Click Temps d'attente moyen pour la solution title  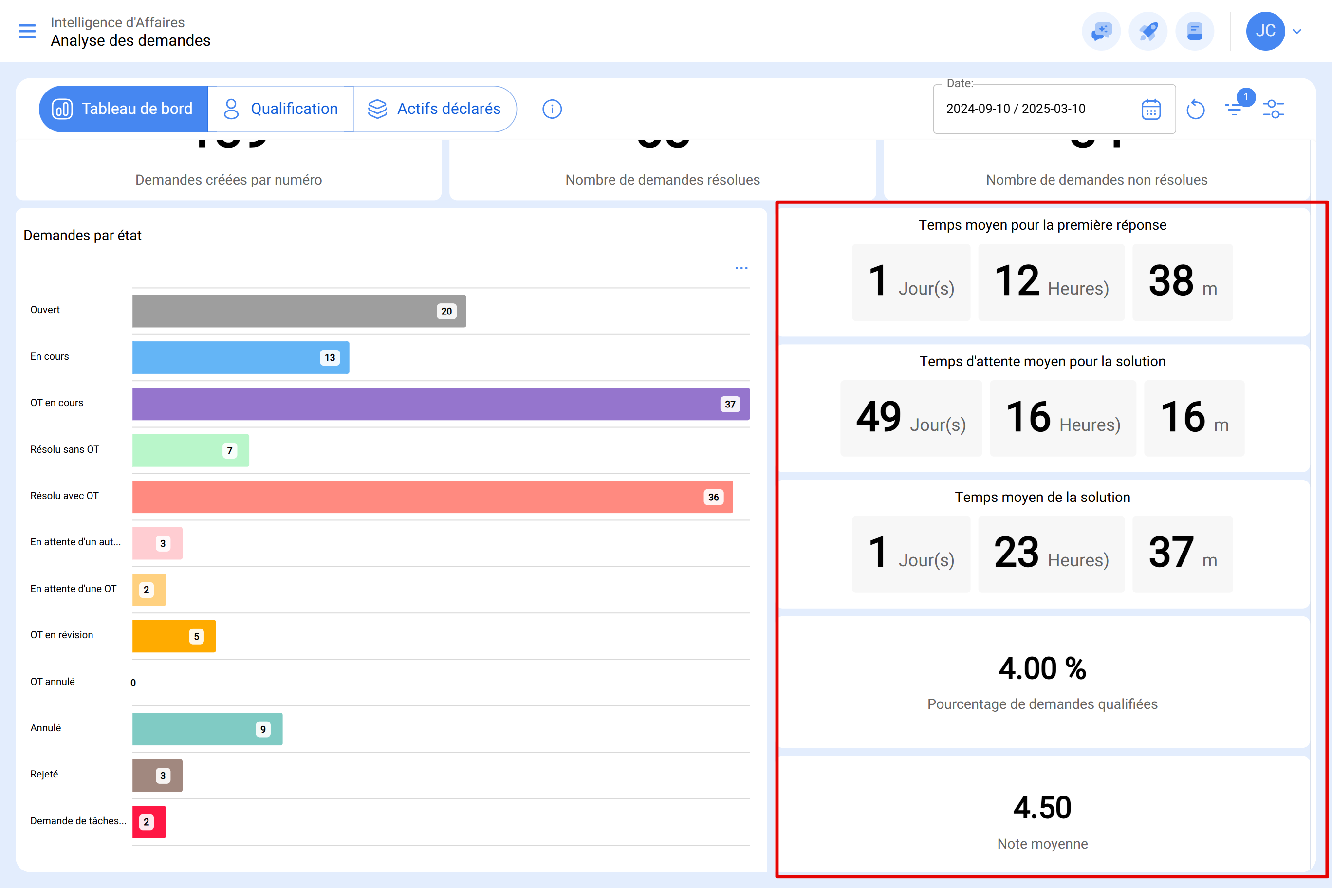coord(1042,361)
